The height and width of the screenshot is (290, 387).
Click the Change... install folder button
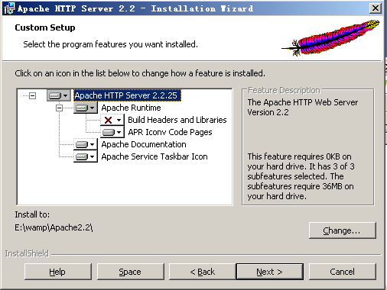click(x=343, y=230)
